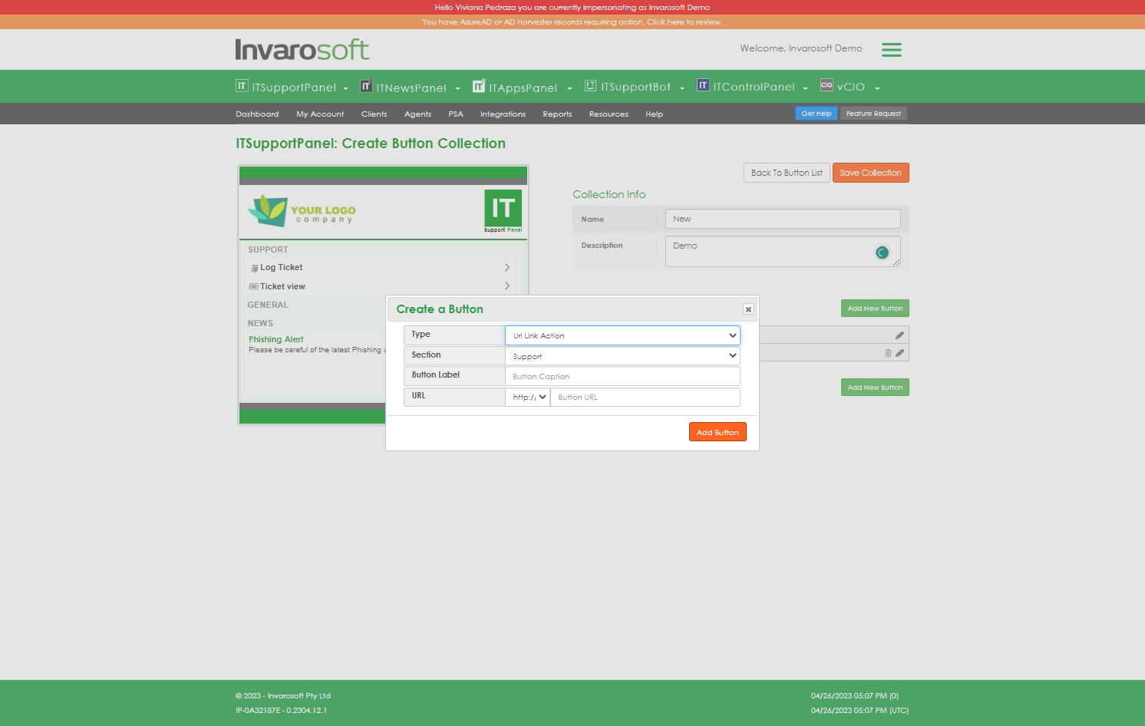
Task: Click the ITAppsPanel icon in the navbar
Action: tap(479, 86)
